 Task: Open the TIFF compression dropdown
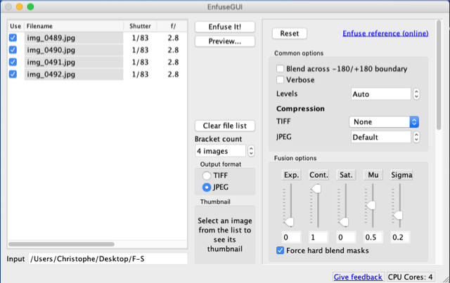point(384,121)
